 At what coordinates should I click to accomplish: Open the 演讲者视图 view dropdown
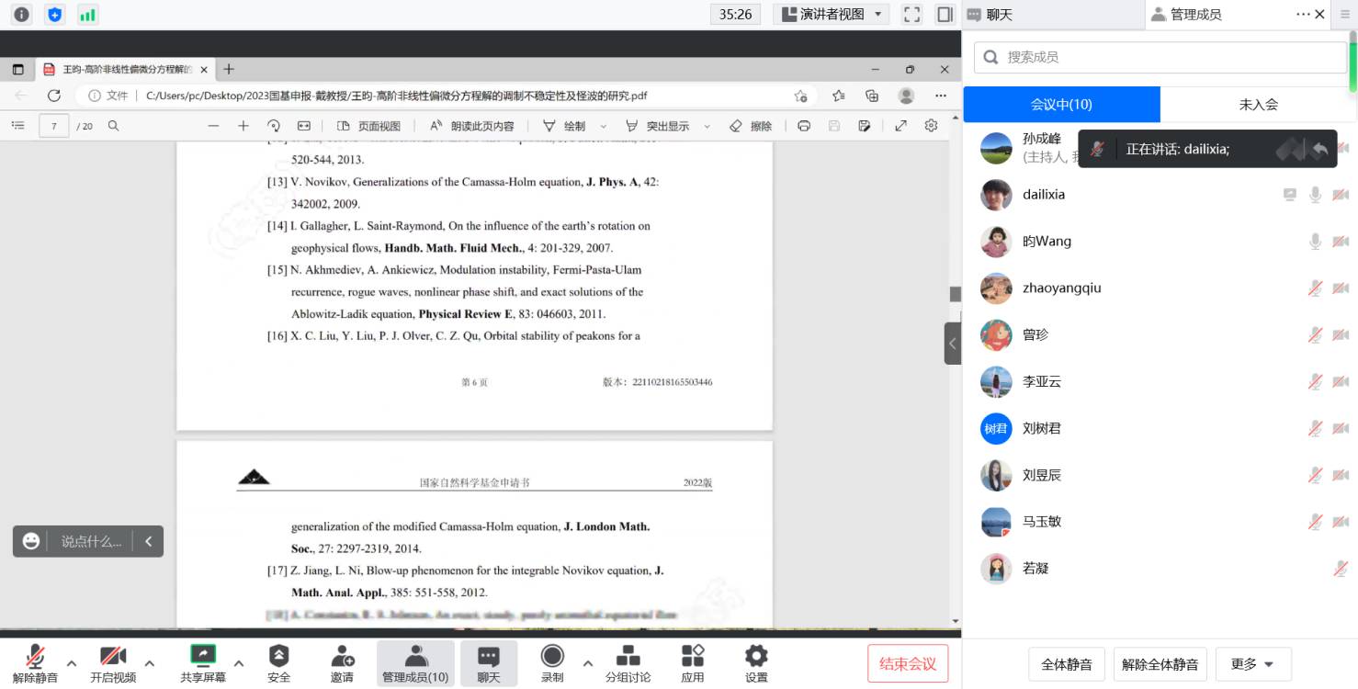click(832, 14)
